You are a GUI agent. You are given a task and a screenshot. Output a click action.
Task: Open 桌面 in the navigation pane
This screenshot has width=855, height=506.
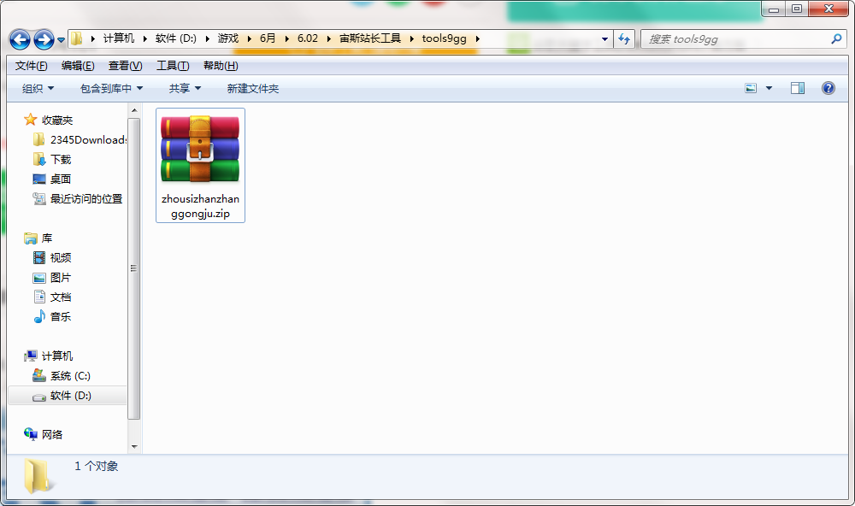[61, 179]
